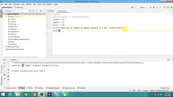Viewport: 173px width, 97px height.
Task: Print the Run console output
Action: [8, 76]
